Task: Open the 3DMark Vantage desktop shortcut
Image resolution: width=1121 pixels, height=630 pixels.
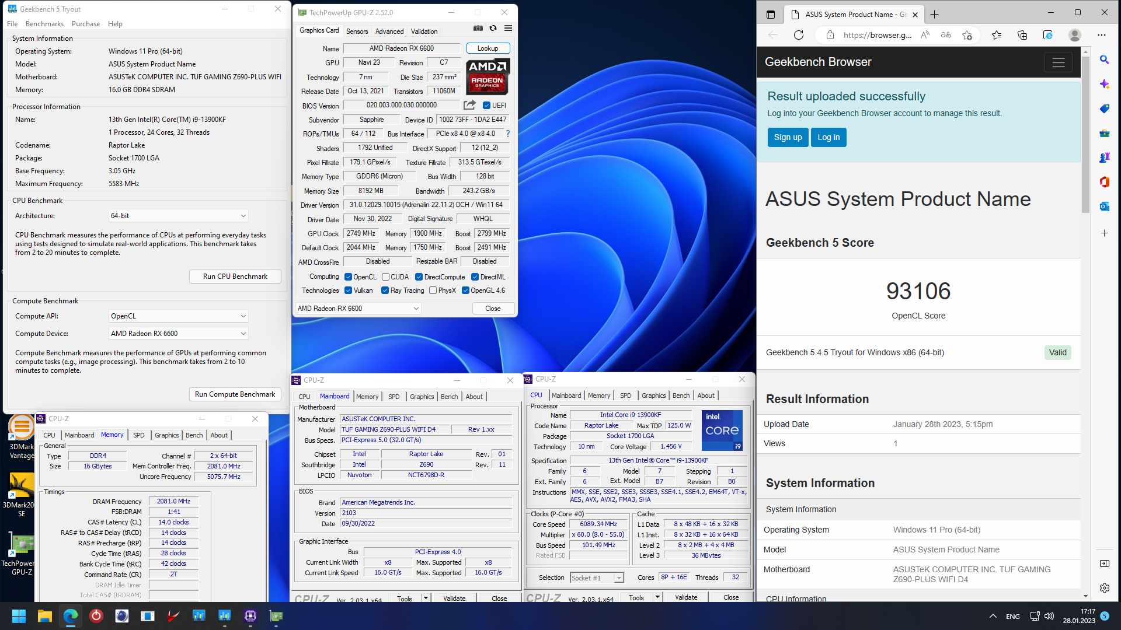Action: tap(22, 436)
